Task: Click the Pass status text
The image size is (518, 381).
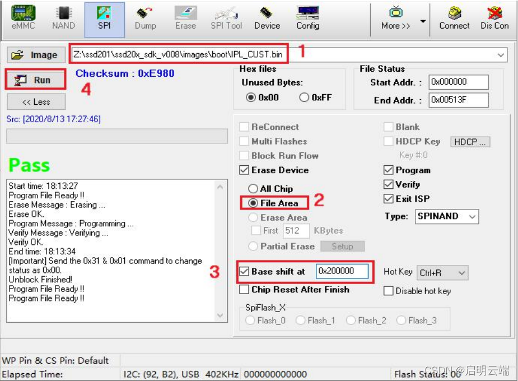Action: (x=29, y=165)
